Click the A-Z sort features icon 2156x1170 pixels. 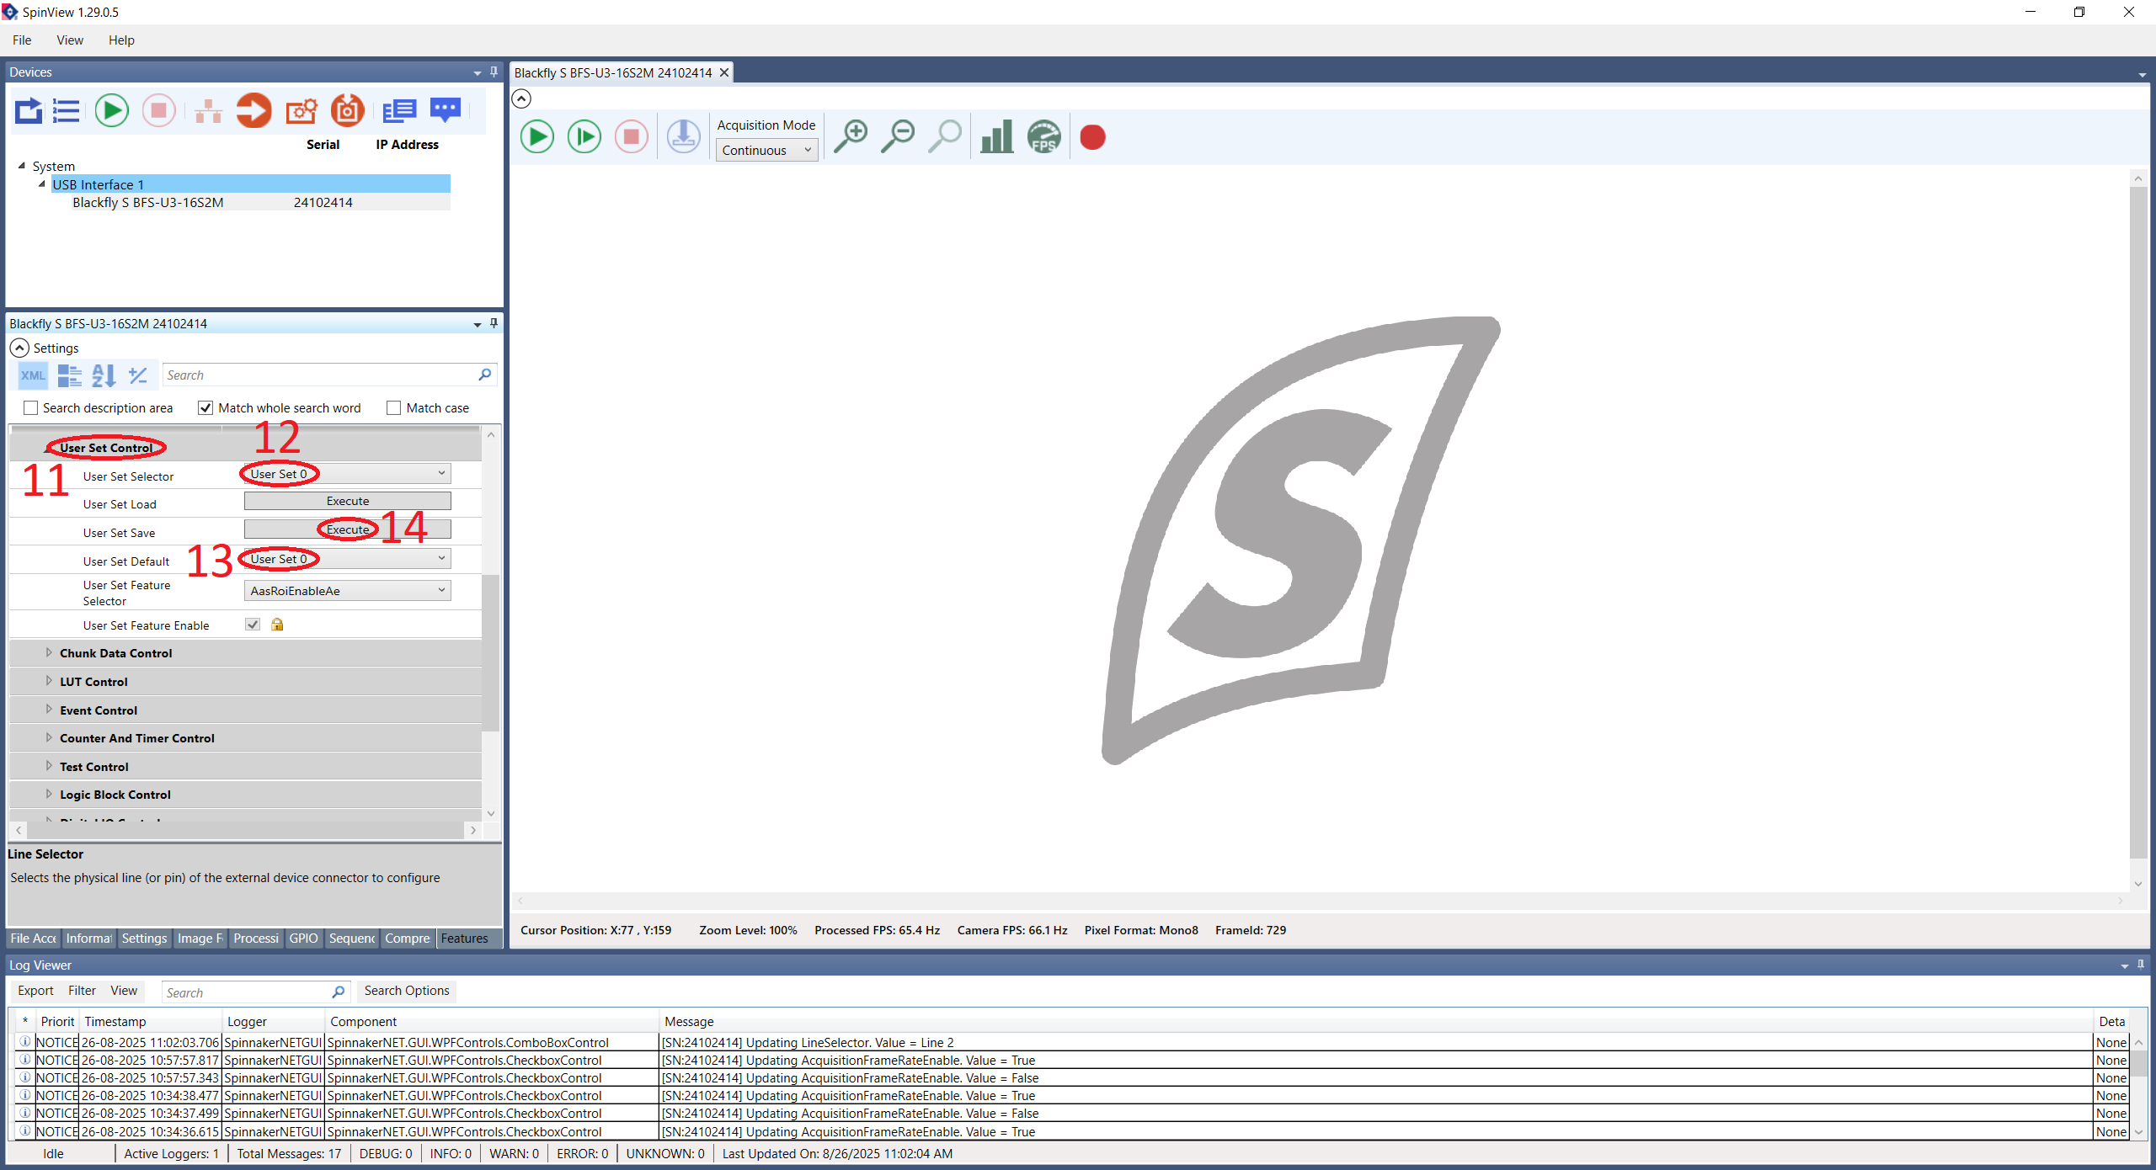[104, 375]
